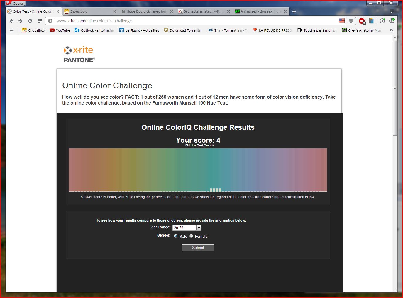Click the US flag icon in address bar
This screenshot has width=403, height=298.
click(x=342, y=21)
